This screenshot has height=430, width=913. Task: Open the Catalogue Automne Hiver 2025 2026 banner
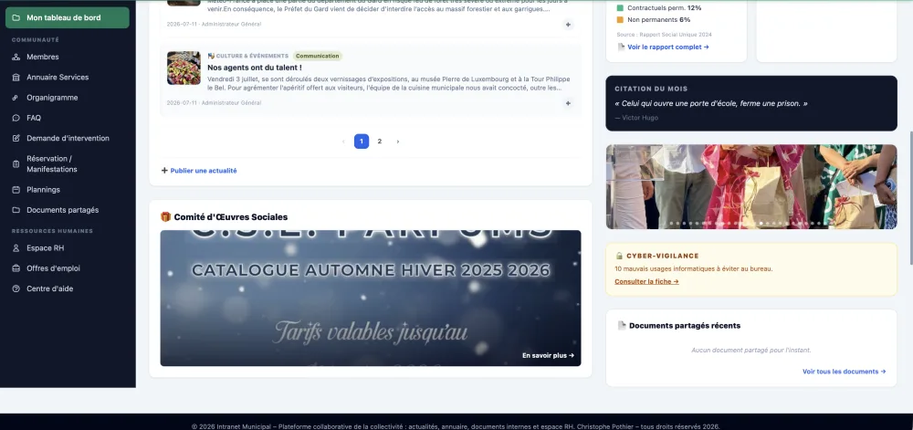(371, 298)
